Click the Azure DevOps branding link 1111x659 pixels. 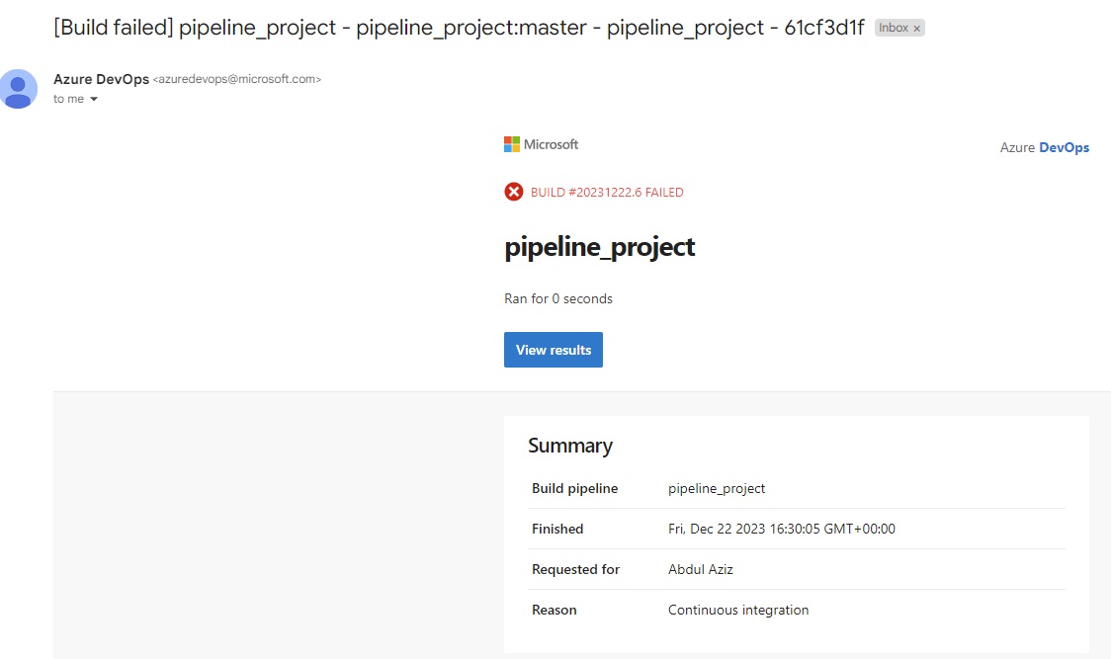(x=1045, y=147)
